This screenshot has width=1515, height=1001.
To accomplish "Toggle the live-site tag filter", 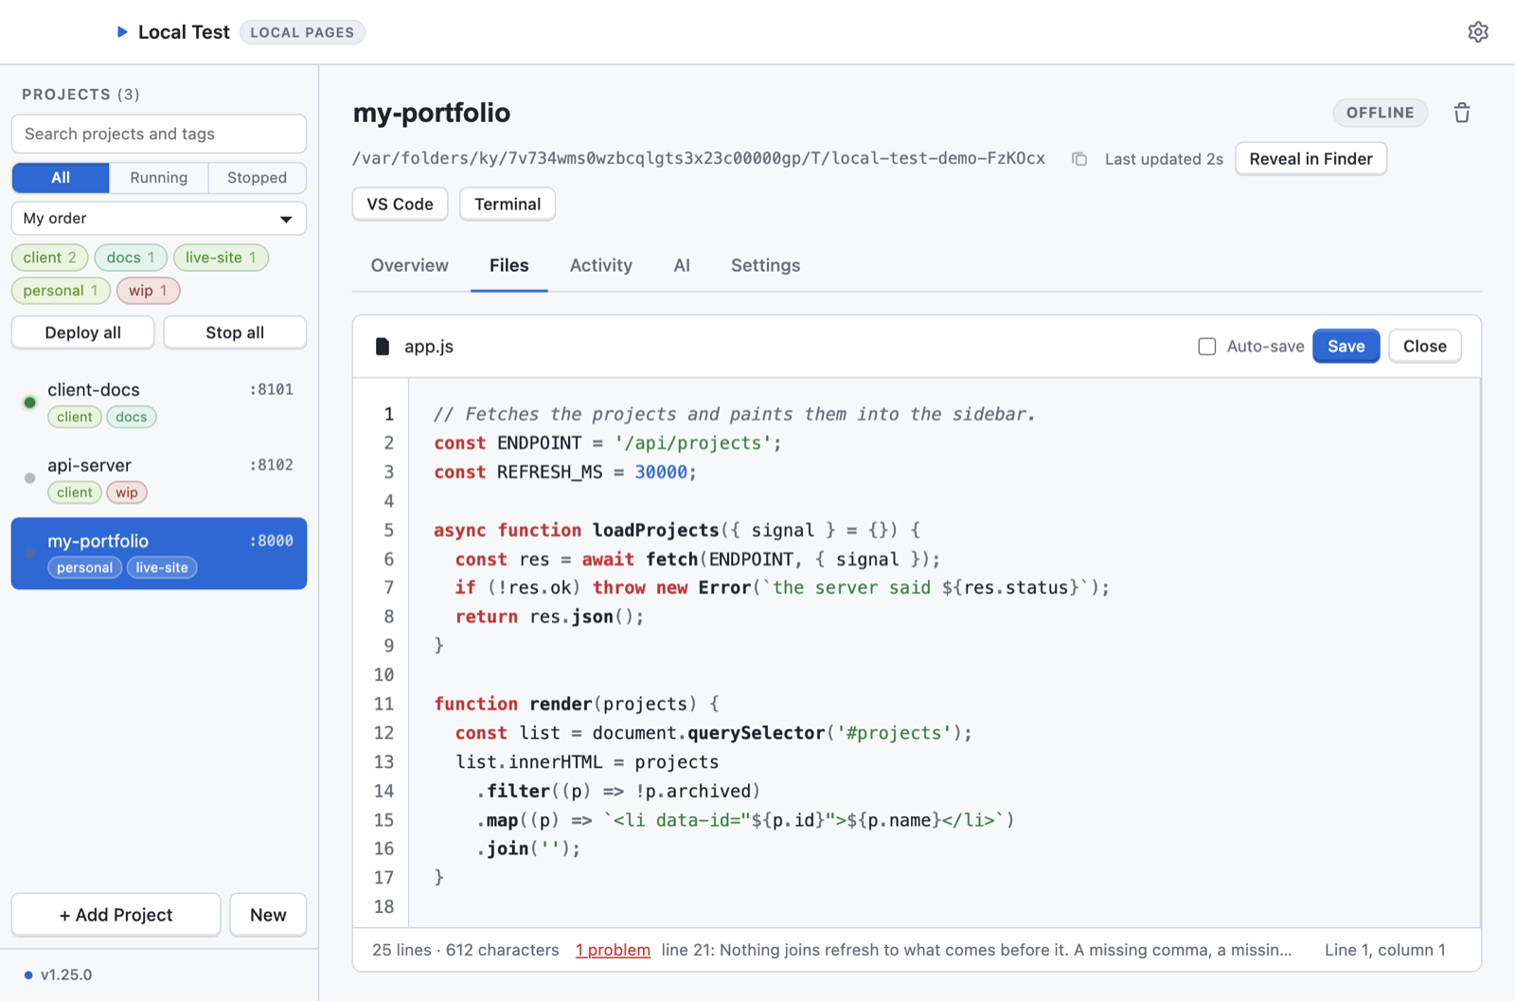I will click(x=221, y=258).
